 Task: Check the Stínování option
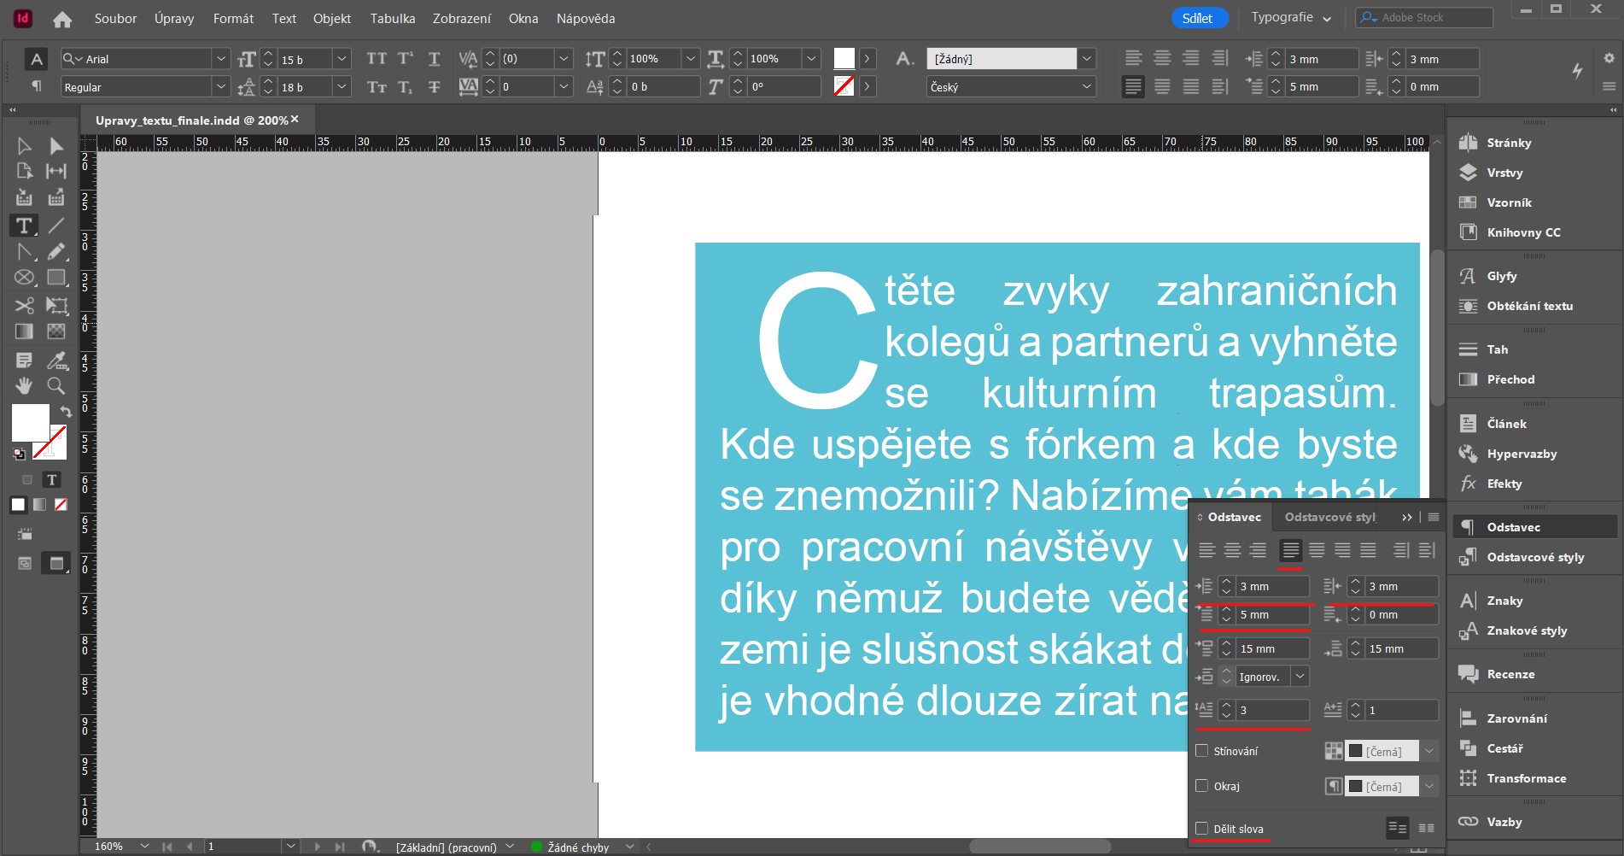coord(1202,750)
